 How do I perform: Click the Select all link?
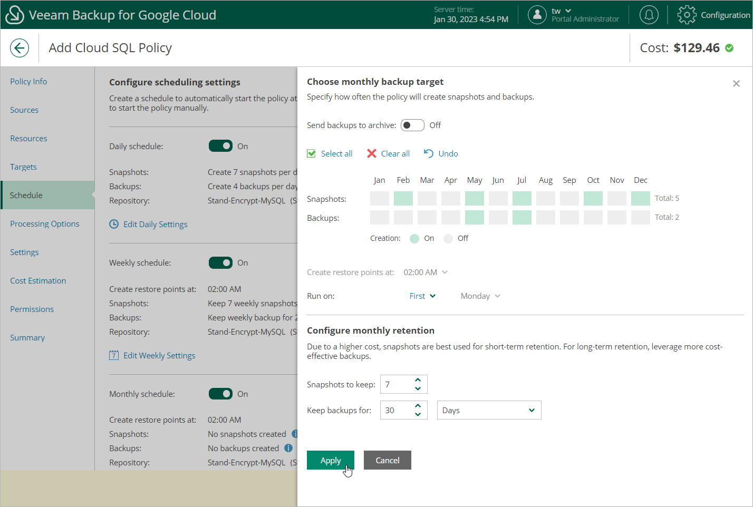click(337, 153)
